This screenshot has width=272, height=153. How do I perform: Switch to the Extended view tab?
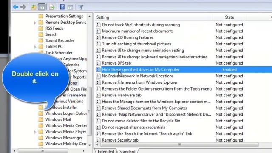[106, 151]
